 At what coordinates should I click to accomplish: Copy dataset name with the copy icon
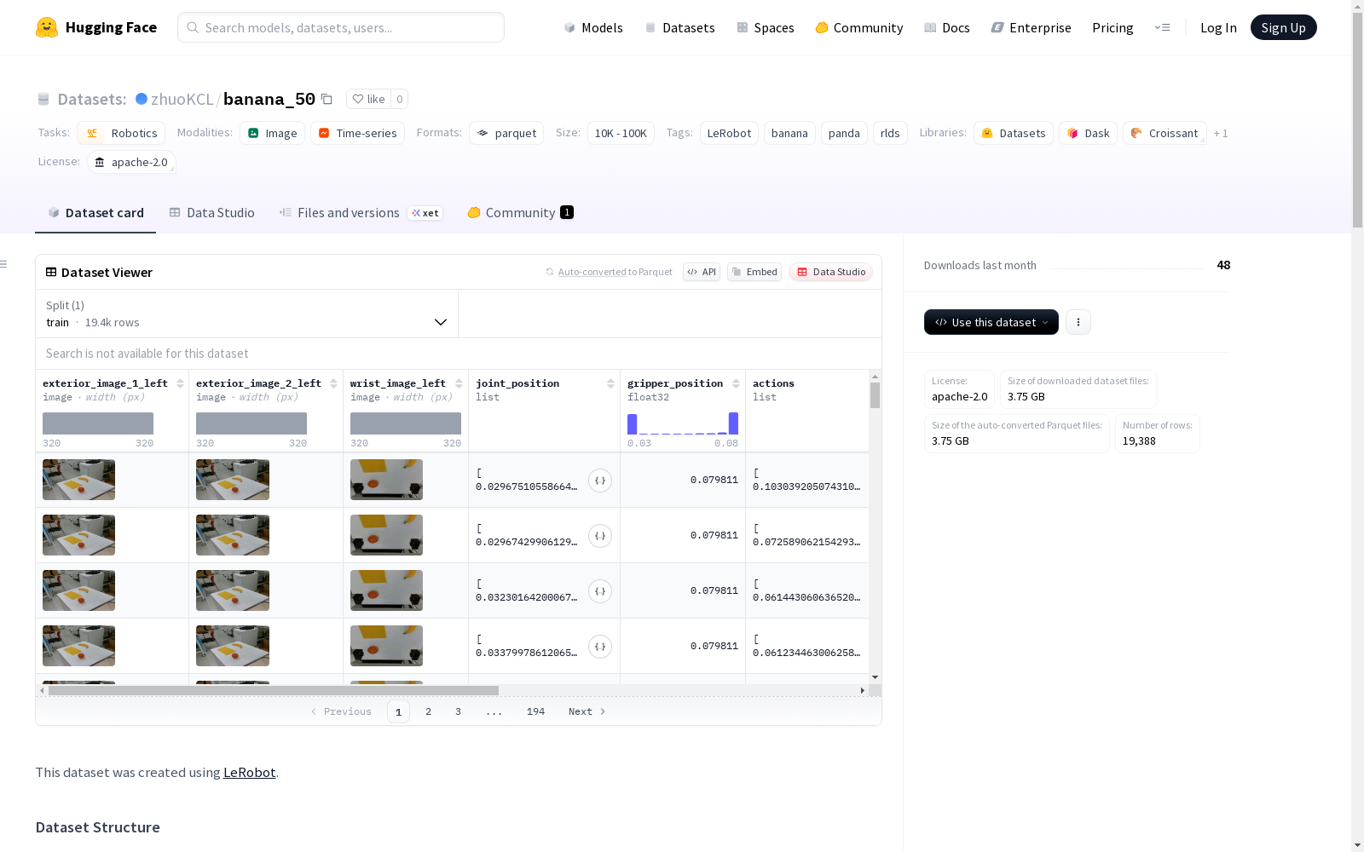pos(327,99)
